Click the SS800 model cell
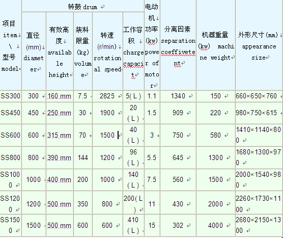The width and height of the screenshot is (283, 238). pos(11,157)
